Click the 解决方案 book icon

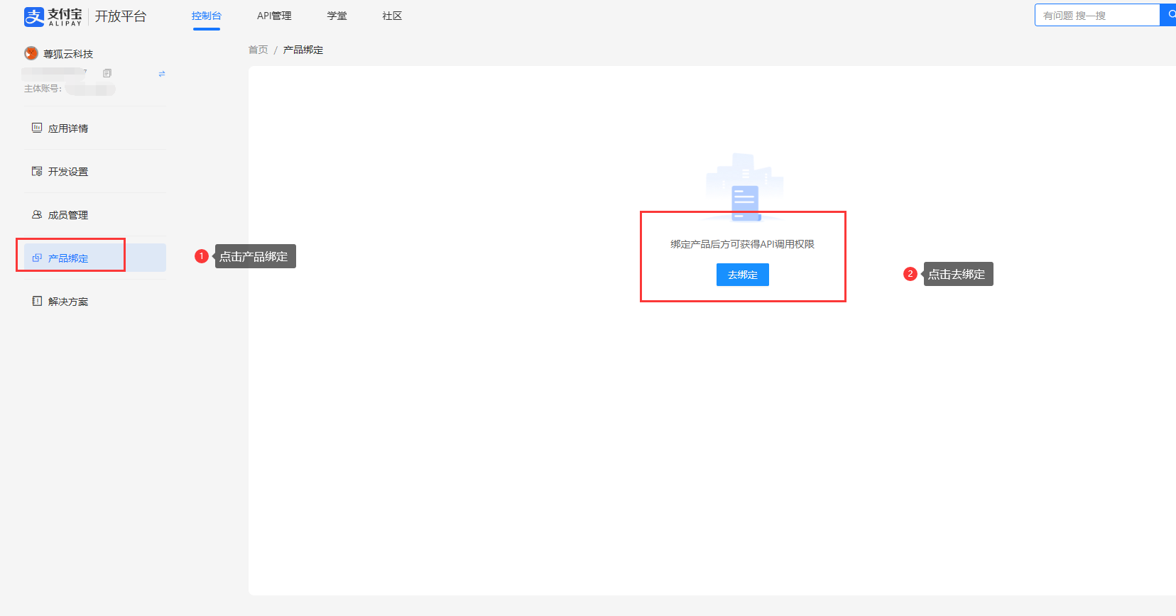(x=37, y=301)
